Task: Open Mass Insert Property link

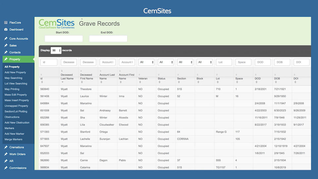Action: (x=17, y=100)
